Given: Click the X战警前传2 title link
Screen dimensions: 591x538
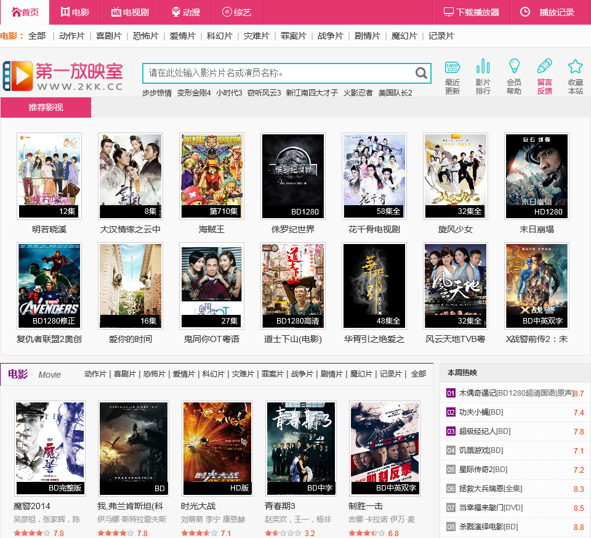Looking at the screenshot, I should coord(537,339).
